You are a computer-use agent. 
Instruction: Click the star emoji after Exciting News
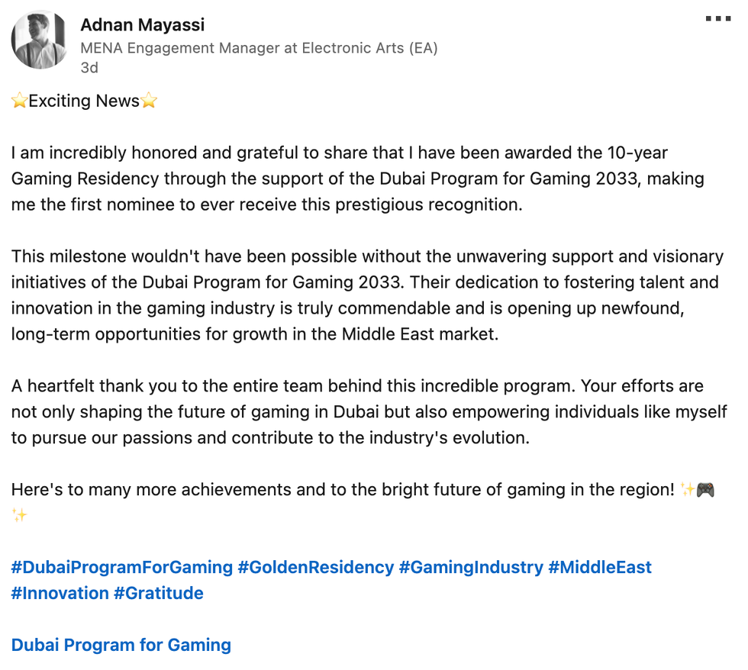pyautogui.click(x=149, y=101)
